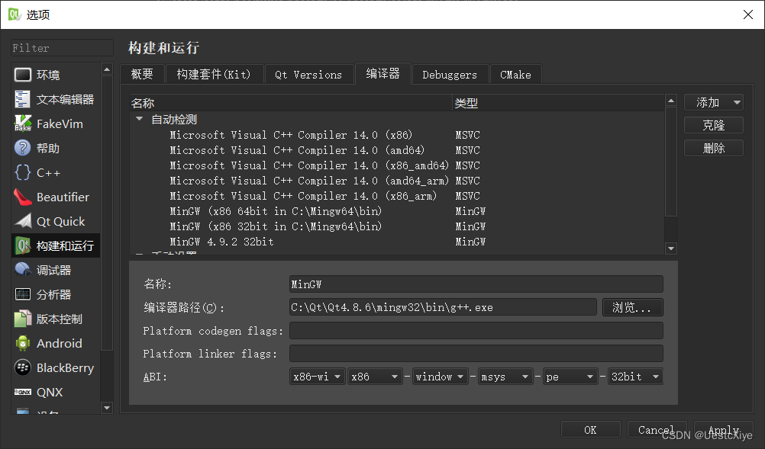Click the 浏览... browse button
Viewport: 765px width, 449px height.
coord(633,307)
